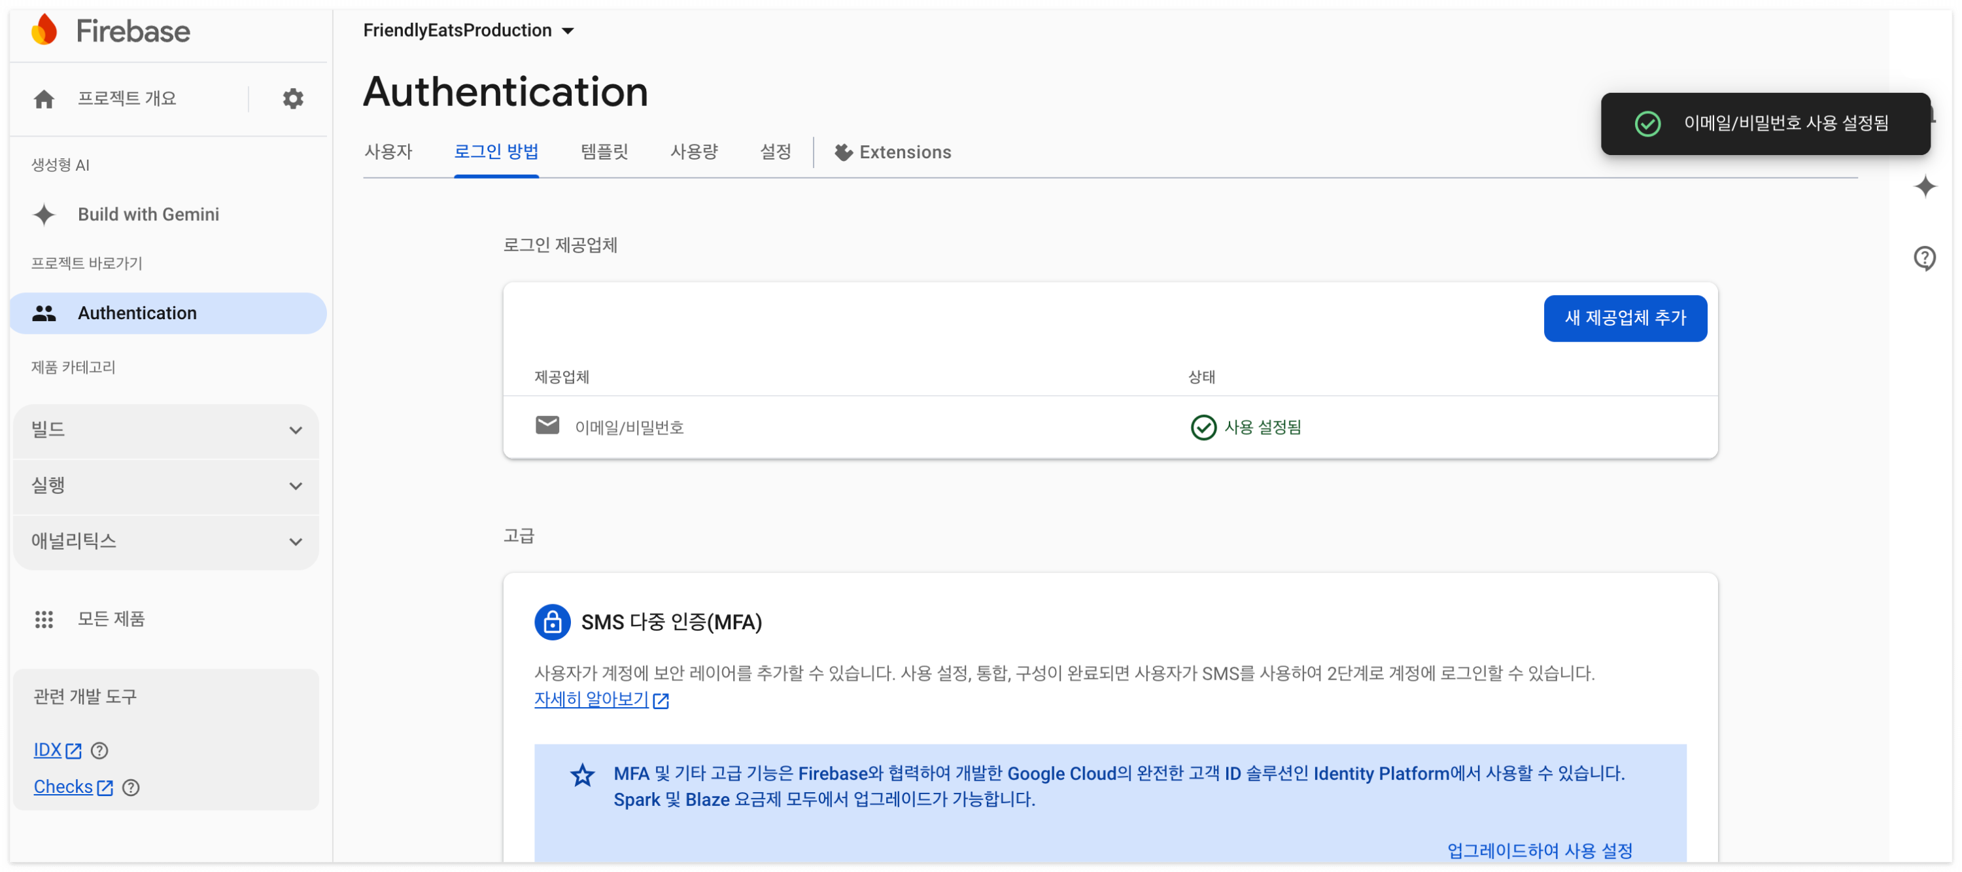The width and height of the screenshot is (1962, 872).
Task: Click the home icon for 프로젝트 개요
Action: (x=44, y=99)
